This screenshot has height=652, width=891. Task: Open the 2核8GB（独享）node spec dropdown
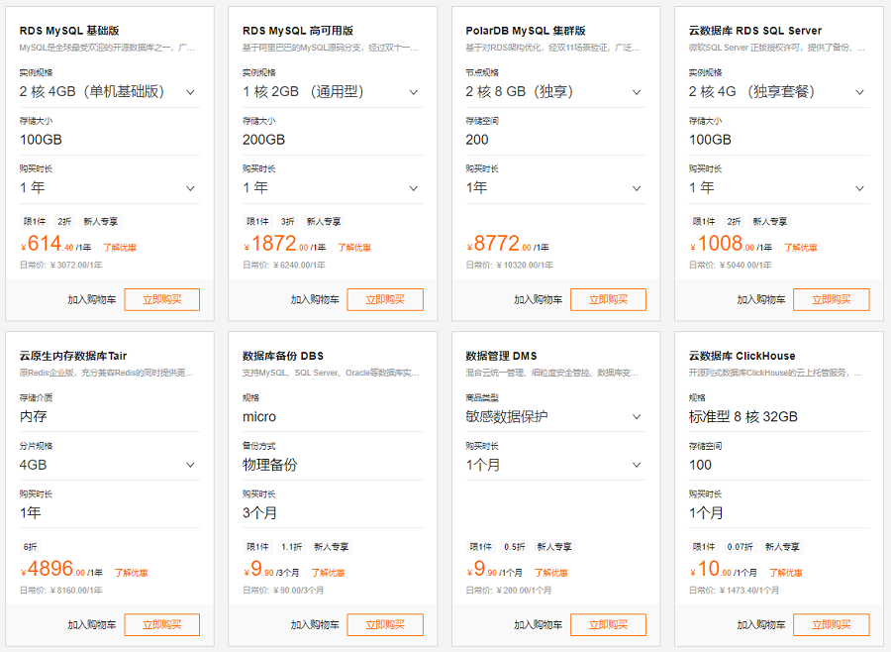pyautogui.click(x=555, y=91)
